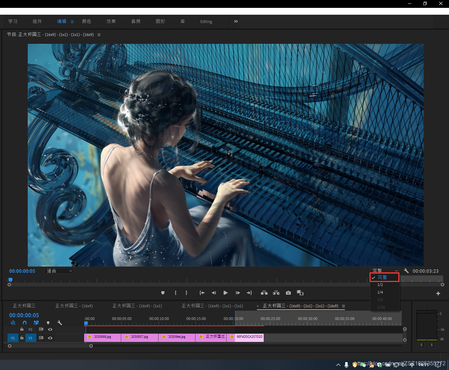449x370 pixels.
Task: Toggle the V1 source patching button
Action: (13, 338)
